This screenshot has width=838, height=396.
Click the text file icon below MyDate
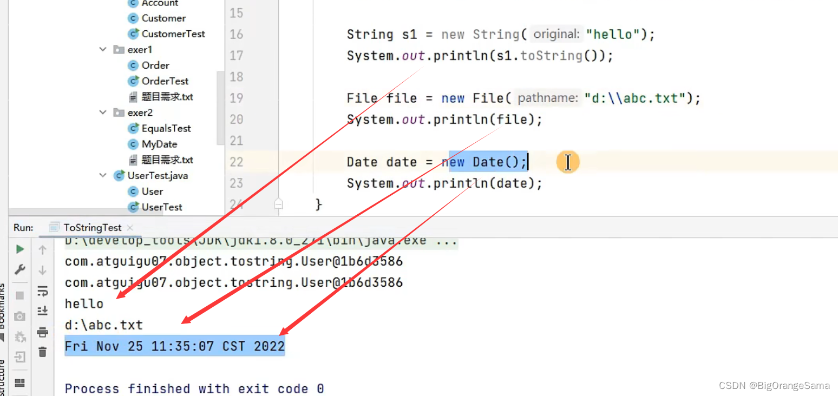[x=133, y=160]
